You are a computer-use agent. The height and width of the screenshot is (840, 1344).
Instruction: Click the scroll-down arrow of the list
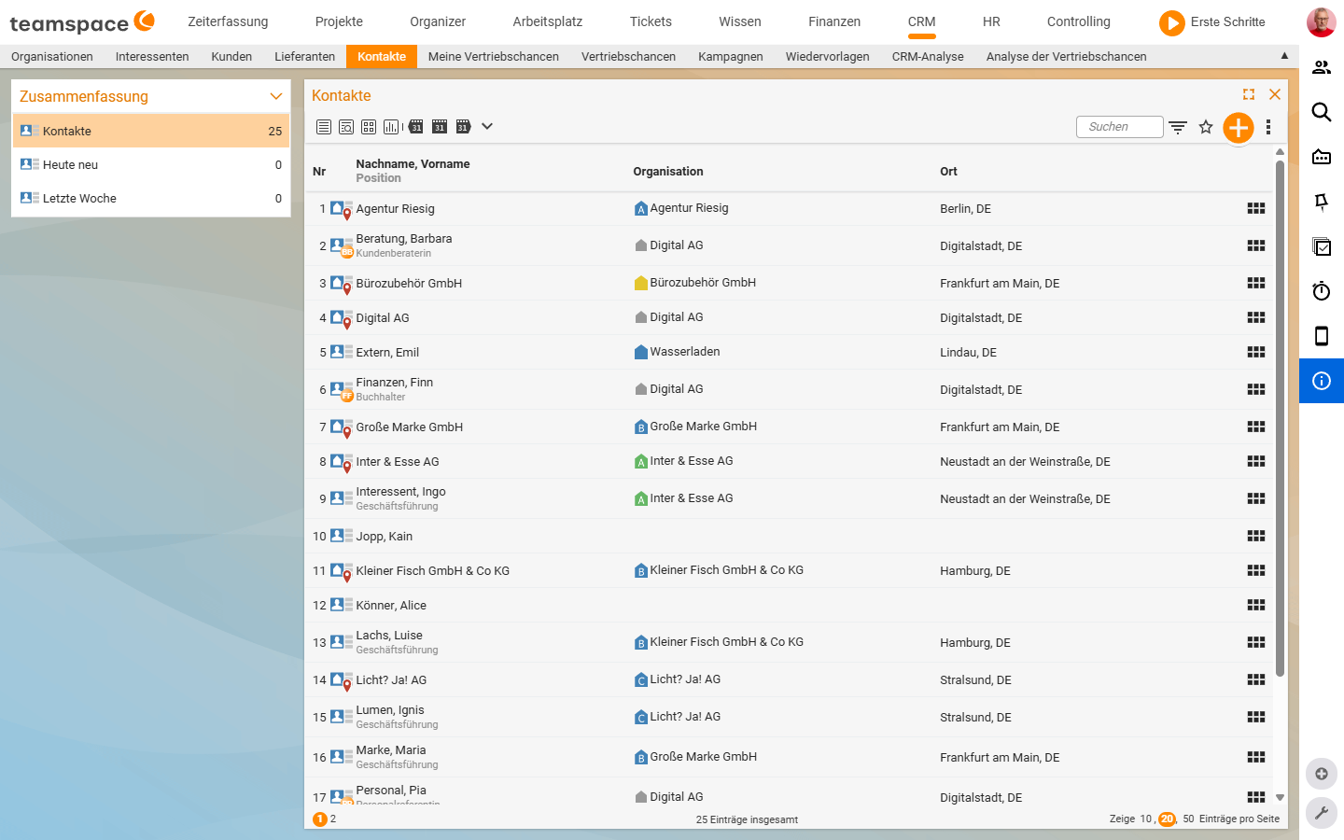pos(1280,797)
